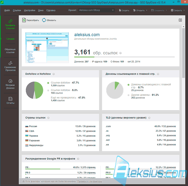Click the Сохранить toolbar button

158,10
